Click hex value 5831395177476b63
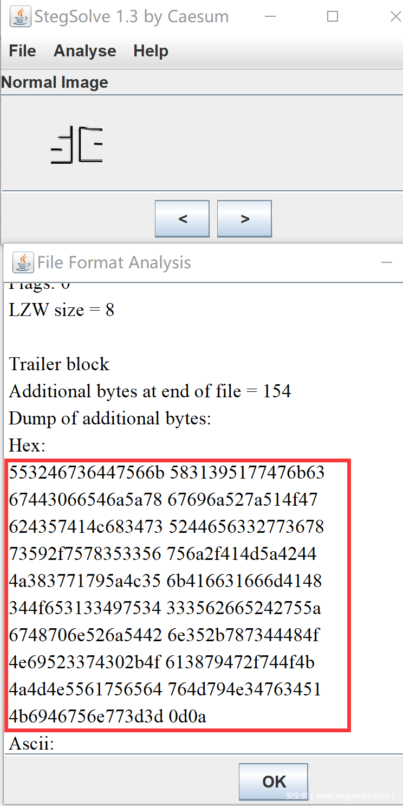The image size is (403, 806). coord(247,473)
